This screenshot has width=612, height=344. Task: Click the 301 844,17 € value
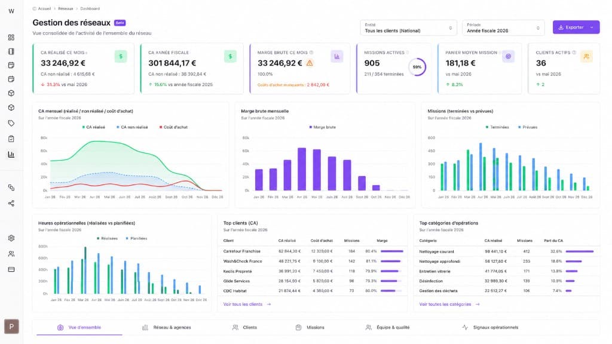coord(172,63)
